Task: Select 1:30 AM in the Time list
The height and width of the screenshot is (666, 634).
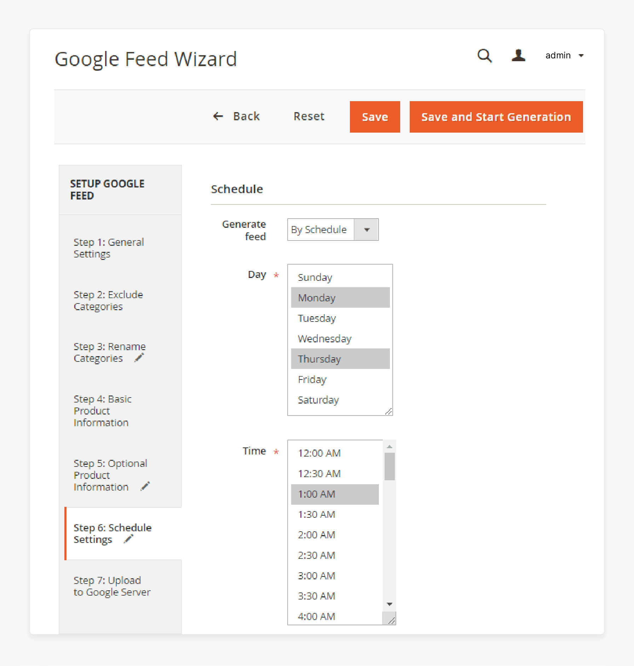Action: point(335,514)
